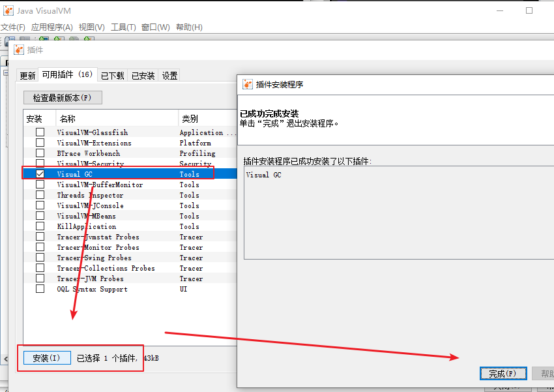
Task: Select the Tracer-Jvmstat Probes plugin name
Action: coord(98,237)
